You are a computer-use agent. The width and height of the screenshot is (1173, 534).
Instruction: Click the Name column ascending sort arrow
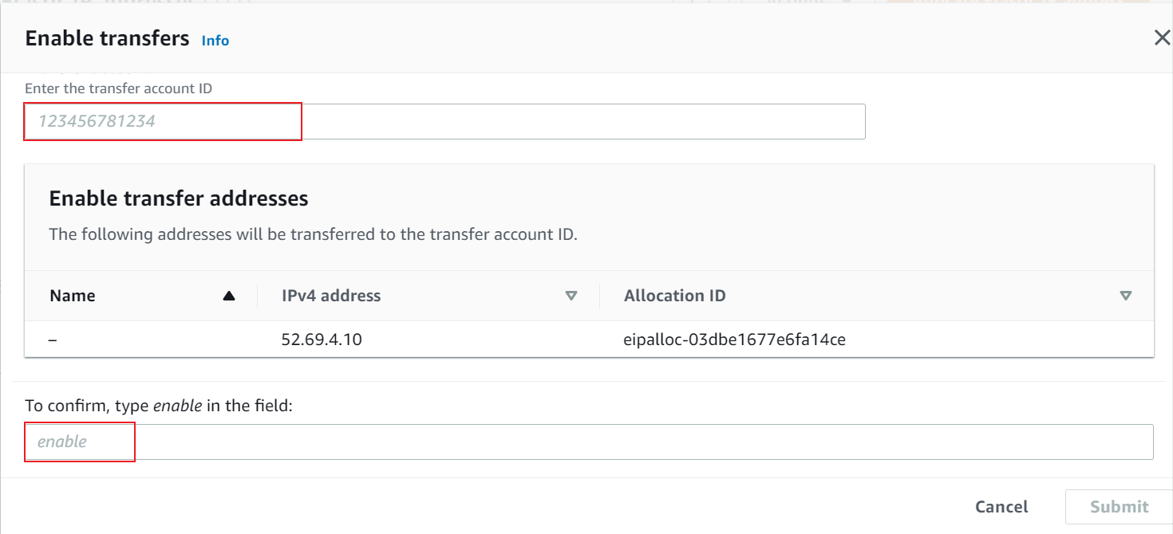[x=229, y=296]
